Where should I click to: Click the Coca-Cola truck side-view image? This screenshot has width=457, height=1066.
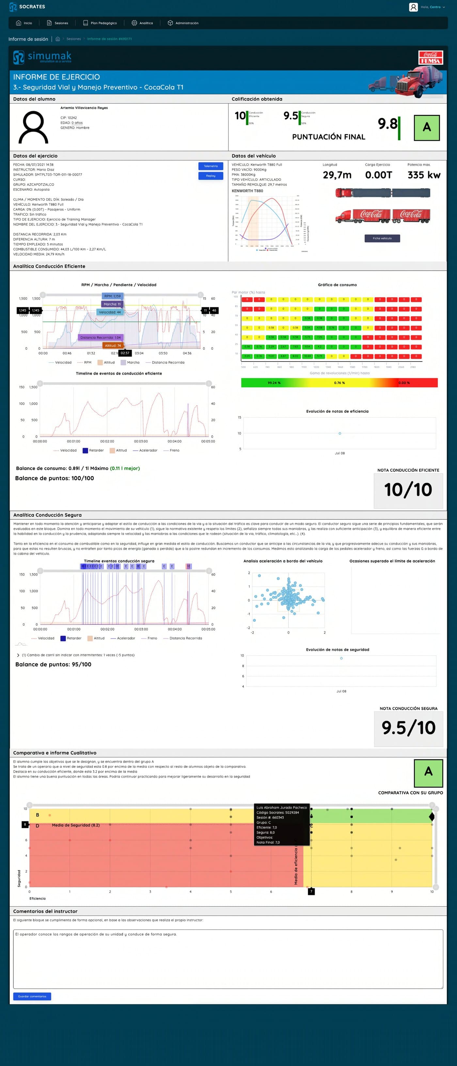(383, 216)
